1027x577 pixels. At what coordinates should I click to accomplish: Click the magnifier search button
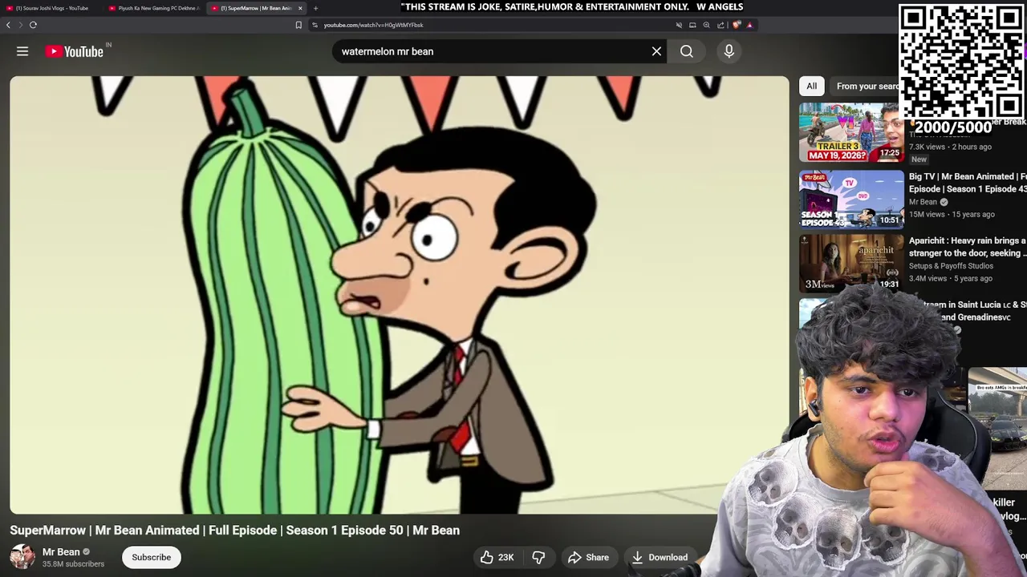(x=687, y=51)
